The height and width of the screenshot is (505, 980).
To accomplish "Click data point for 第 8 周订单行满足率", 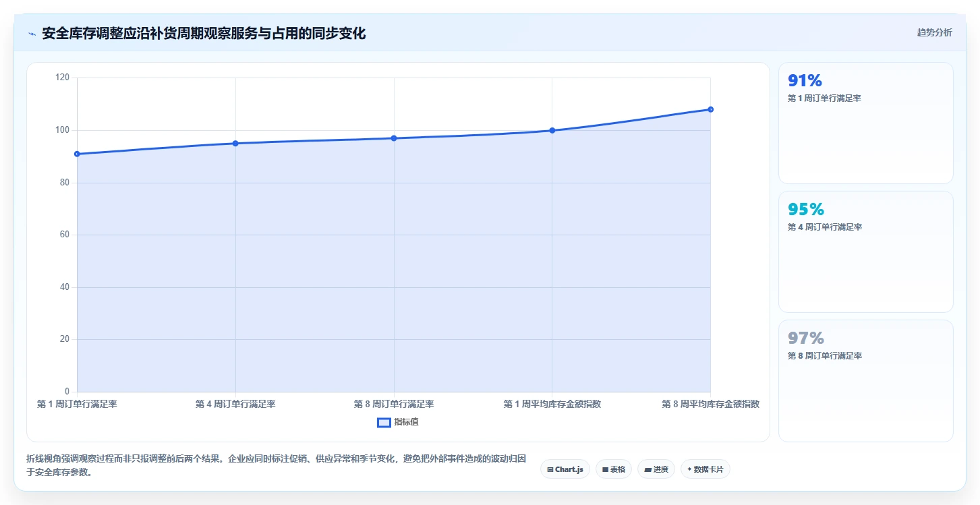I will (394, 138).
